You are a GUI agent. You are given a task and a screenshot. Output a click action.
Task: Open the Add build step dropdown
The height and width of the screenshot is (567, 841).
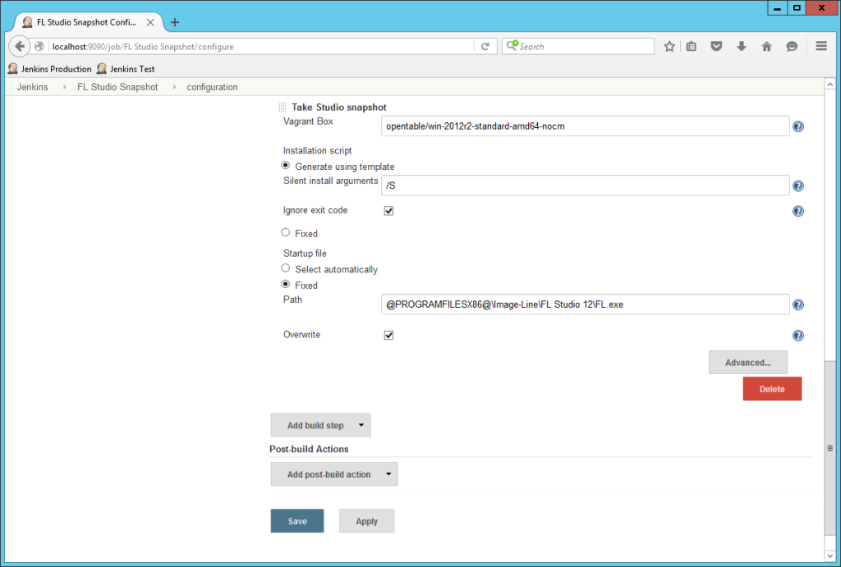click(x=320, y=425)
